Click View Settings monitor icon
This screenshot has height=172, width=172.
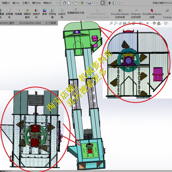click(166, 23)
